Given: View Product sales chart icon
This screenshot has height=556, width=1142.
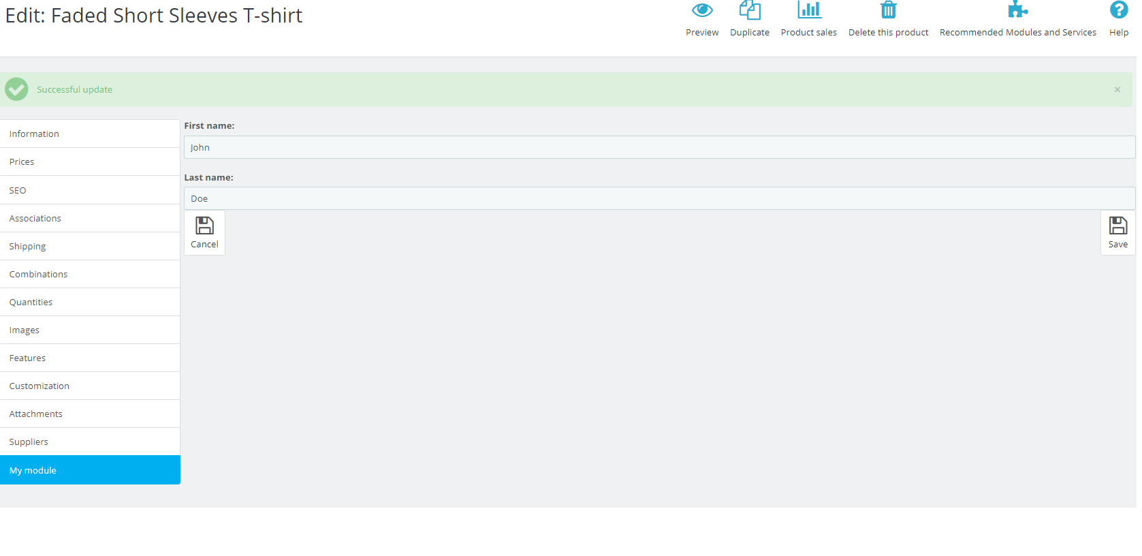Looking at the screenshot, I should 809,10.
